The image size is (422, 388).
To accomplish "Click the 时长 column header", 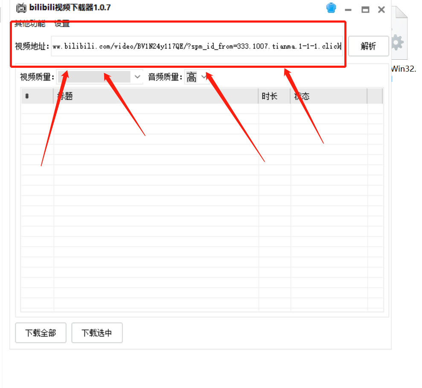I will point(274,96).
